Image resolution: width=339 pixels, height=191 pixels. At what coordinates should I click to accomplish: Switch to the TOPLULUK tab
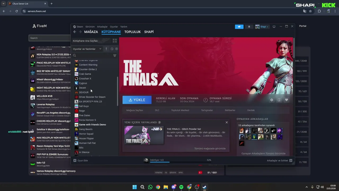132,32
